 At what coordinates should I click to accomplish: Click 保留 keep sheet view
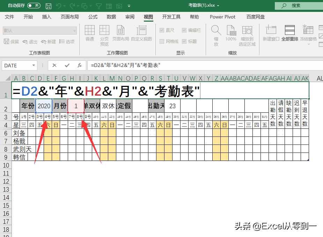[x=11, y=42]
